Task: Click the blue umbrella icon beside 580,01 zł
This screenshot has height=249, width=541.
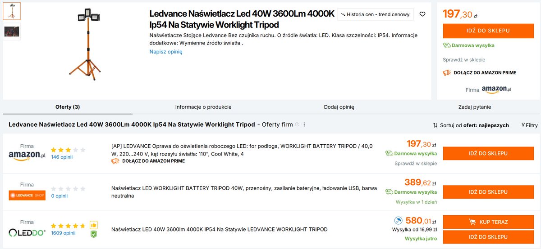Action: point(398,221)
